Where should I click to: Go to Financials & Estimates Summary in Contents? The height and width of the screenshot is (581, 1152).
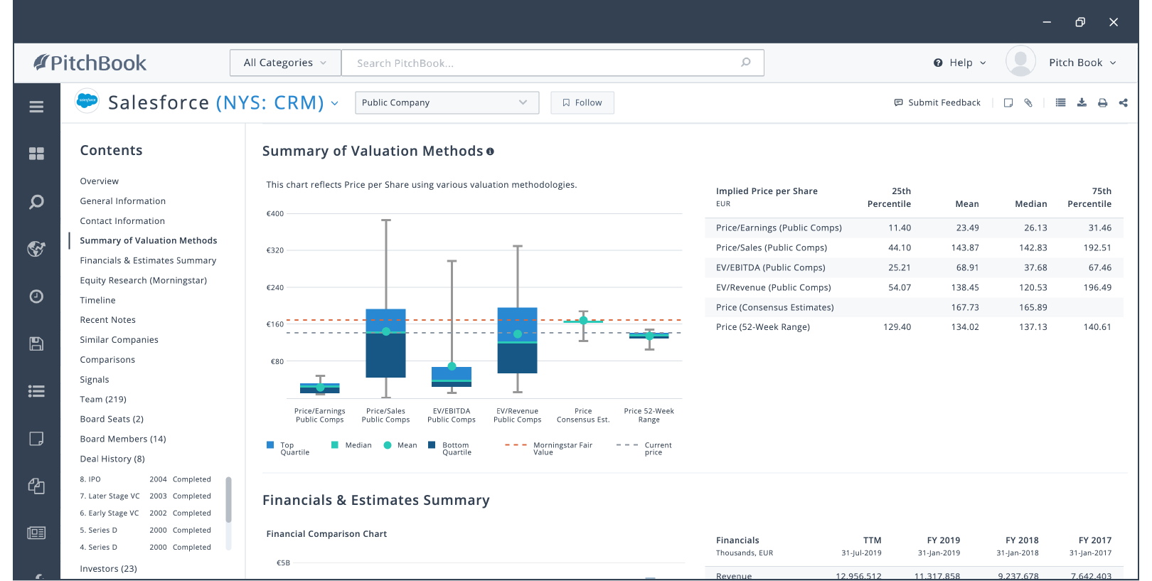148,261
